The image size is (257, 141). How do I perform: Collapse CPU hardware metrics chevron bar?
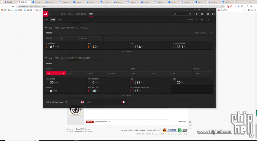coord(129,52)
